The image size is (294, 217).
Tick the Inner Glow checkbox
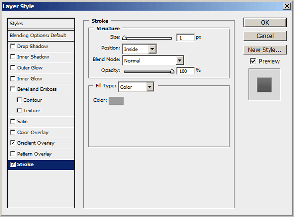13,78
